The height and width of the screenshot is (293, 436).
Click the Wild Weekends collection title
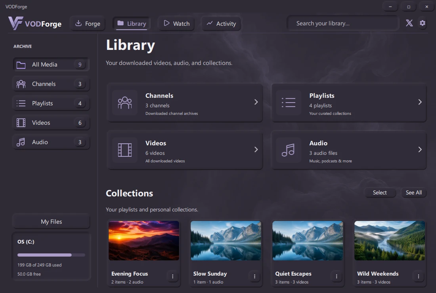378,274
